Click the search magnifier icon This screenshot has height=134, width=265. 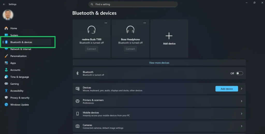click(x=92, y=4)
